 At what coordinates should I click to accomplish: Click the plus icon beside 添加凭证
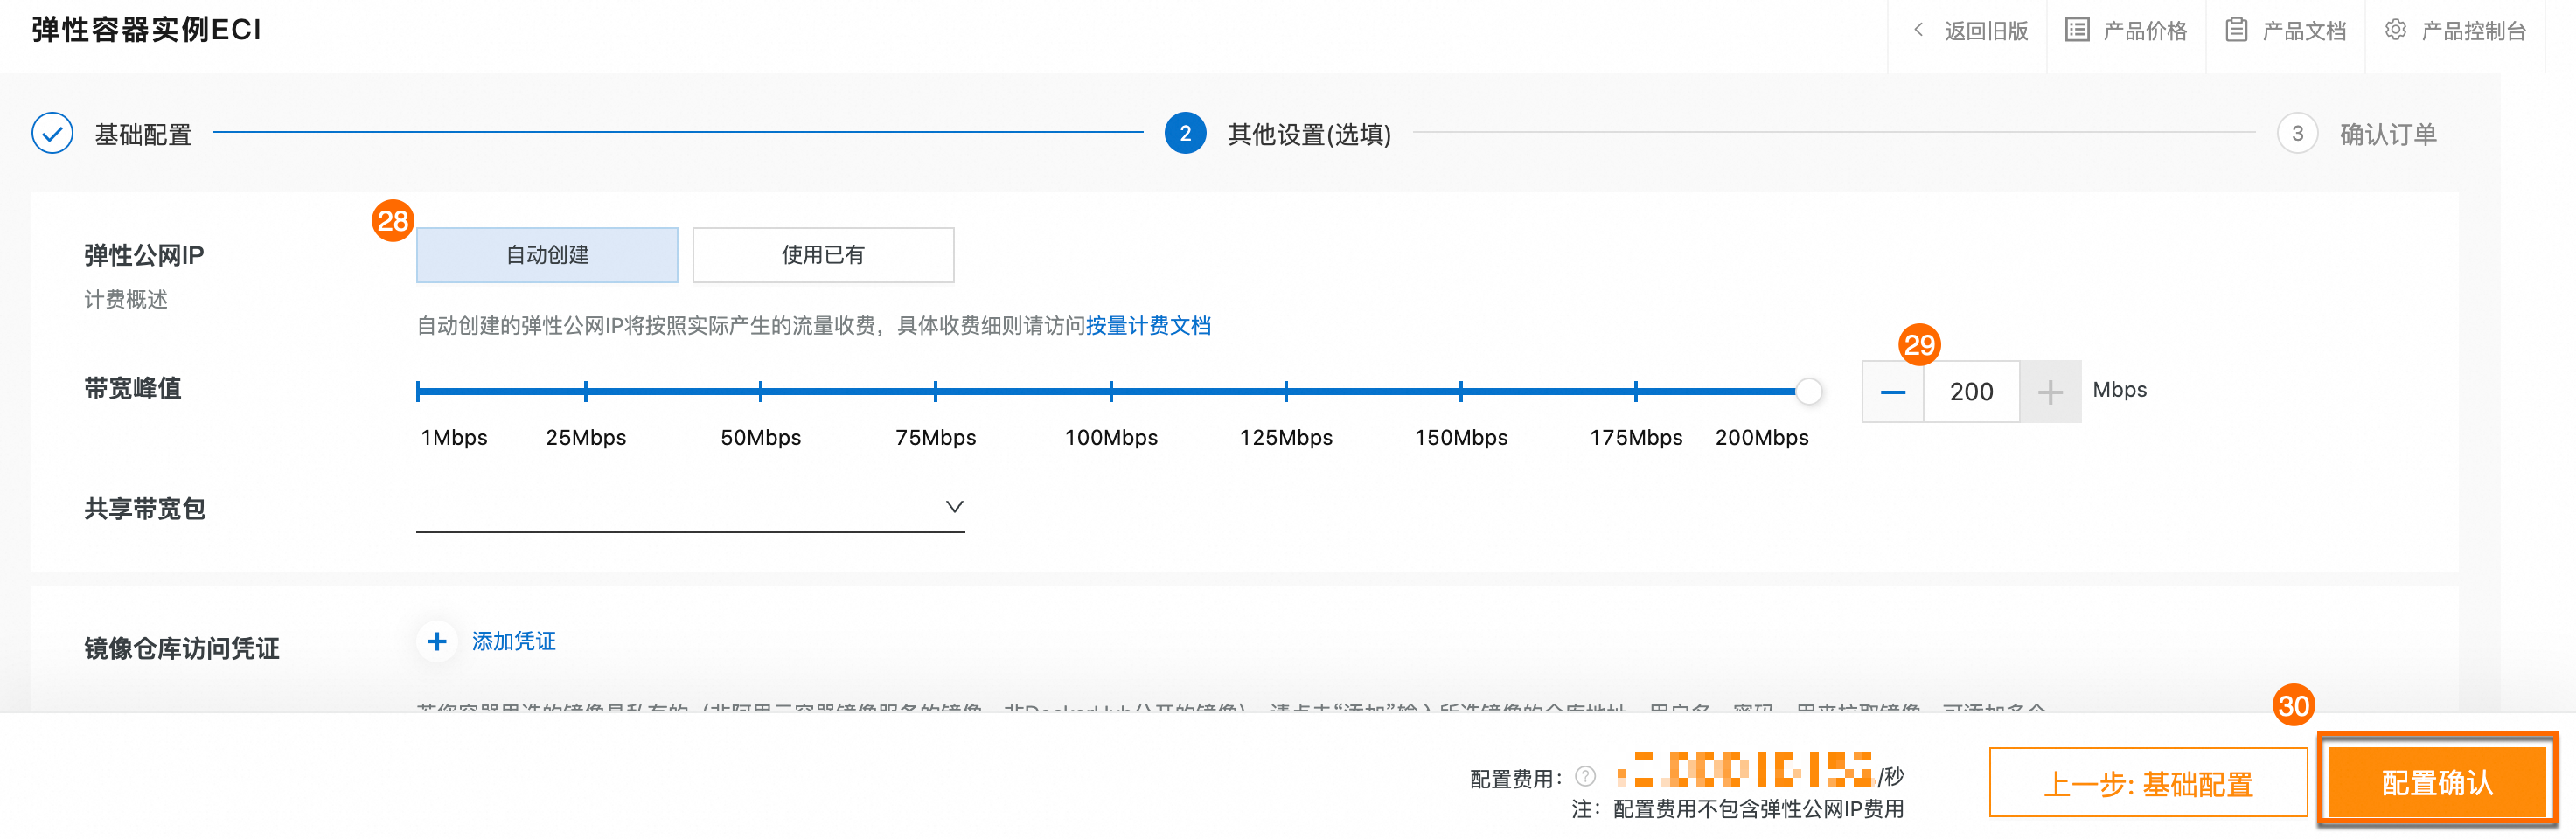click(437, 641)
